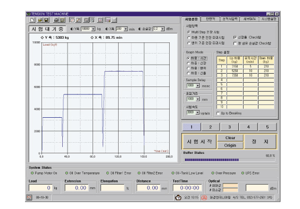
Task: Click the Oil Filter2 Error indicator lamp
Action: click(139, 173)
